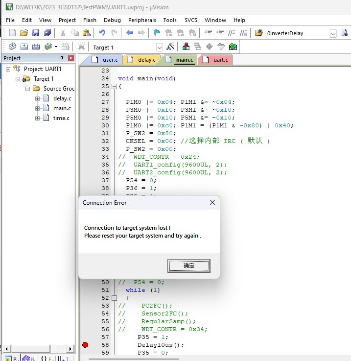Viewport: 351px width, 361px height.
Task: Click the Batch Build icon
Action: (x=48, y=47)
